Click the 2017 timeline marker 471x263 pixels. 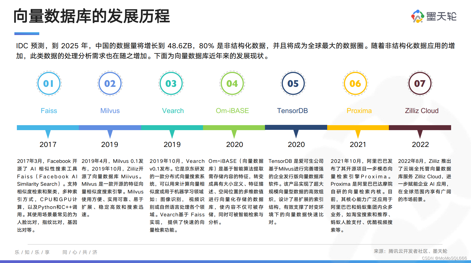(48, 144)
